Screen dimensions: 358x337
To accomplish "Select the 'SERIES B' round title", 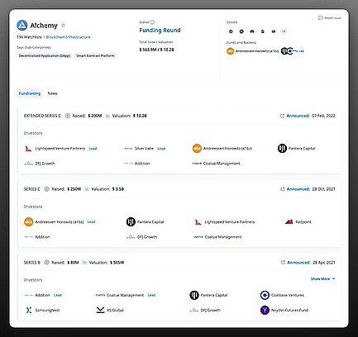I will click(32, 263).
